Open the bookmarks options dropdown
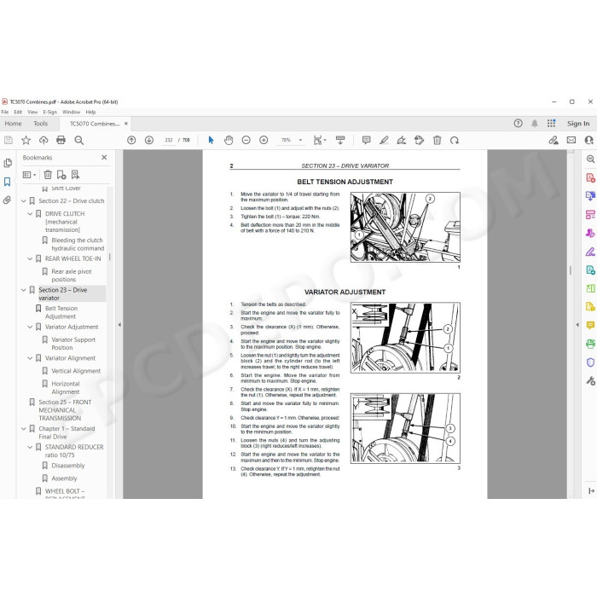597x597 pixels. (x=29, y=175)
